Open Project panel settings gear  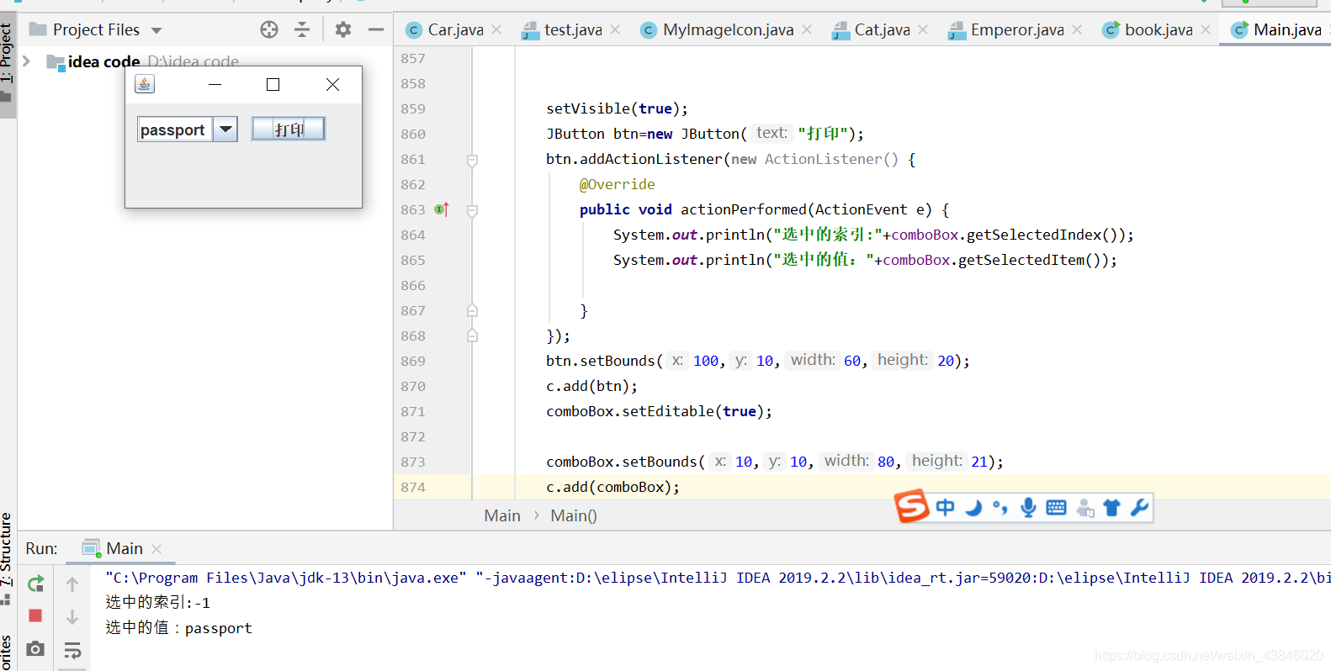click(x=342, y=29)
